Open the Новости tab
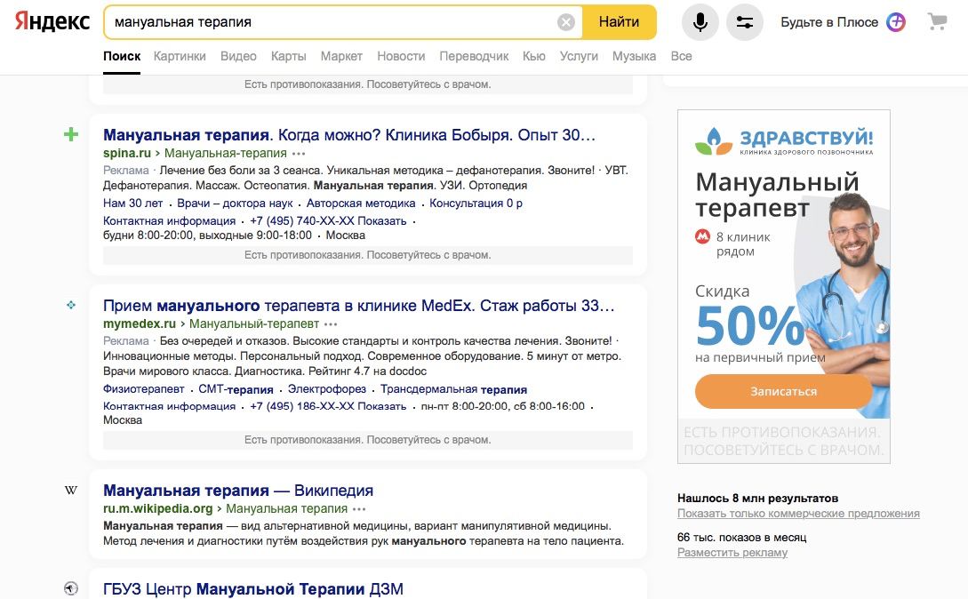The width and height of the screenshot is (968, 599). 401,56
